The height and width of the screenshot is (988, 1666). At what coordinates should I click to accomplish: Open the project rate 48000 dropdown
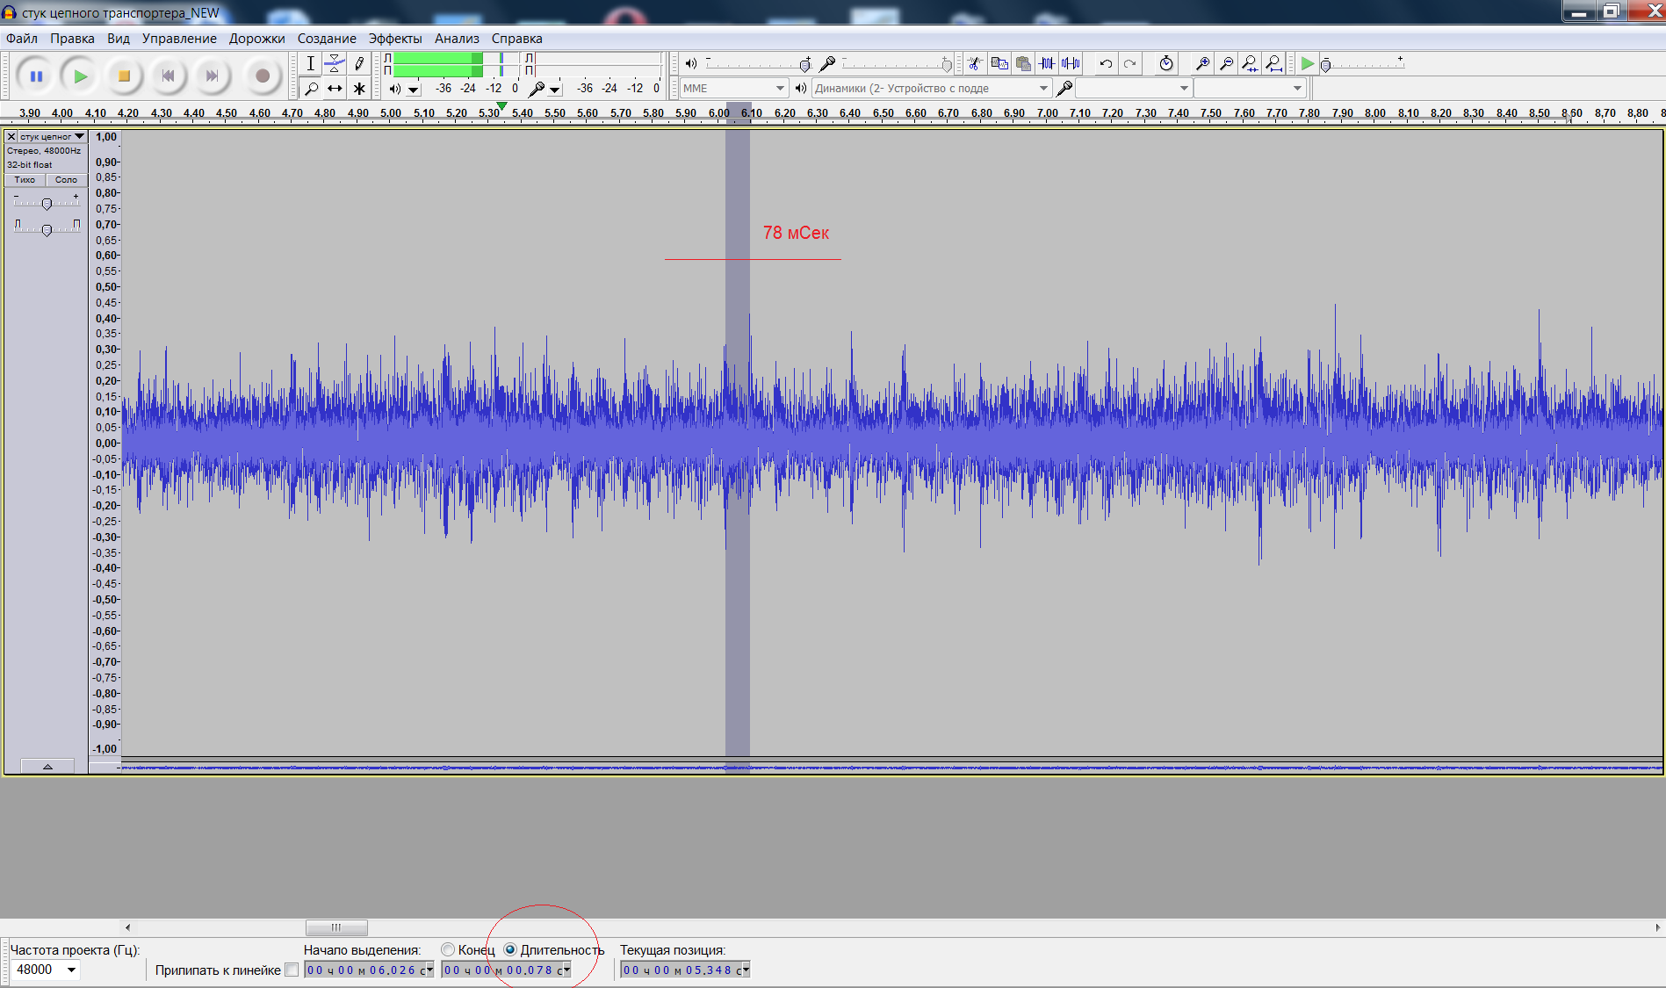[71, 970]
